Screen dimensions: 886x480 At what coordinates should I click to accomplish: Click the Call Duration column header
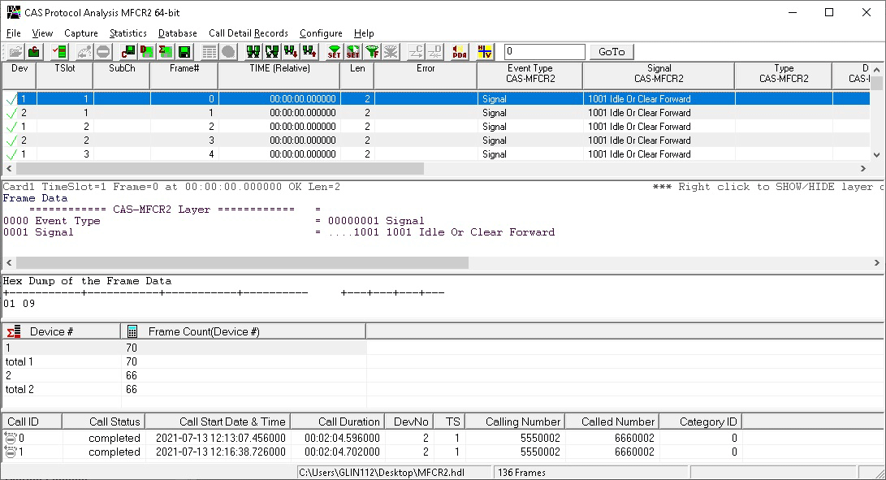tap(337, 422)
